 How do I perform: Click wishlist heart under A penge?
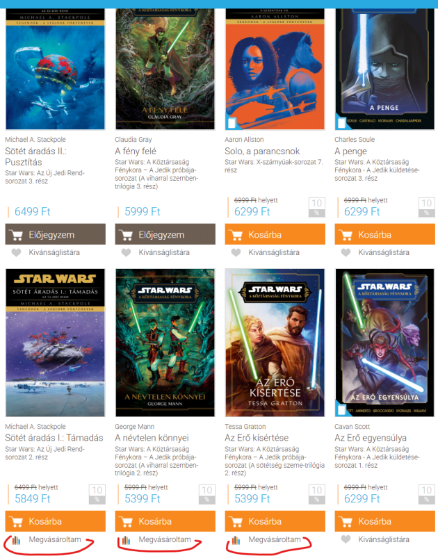tap(346, 252)
